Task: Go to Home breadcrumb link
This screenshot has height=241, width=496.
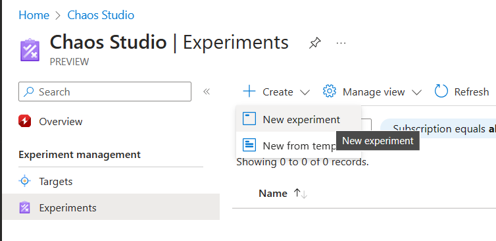Action: coord(34,15)
